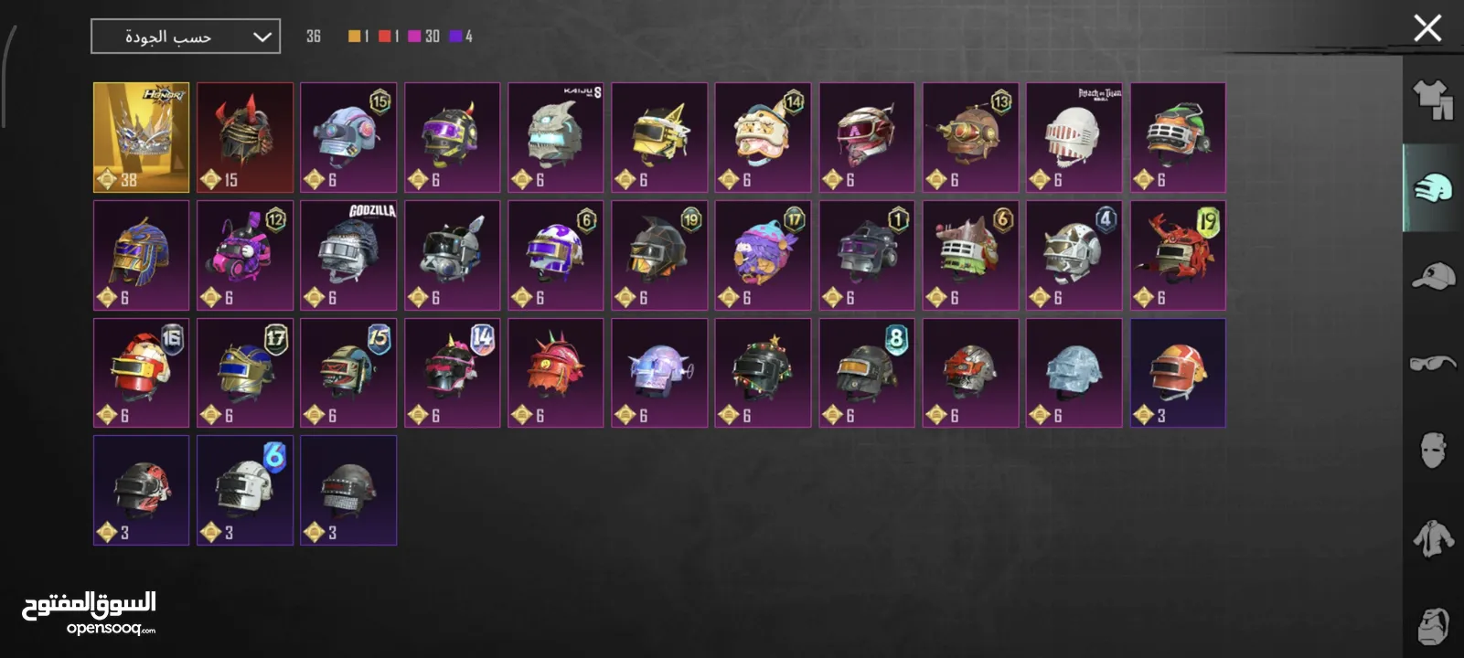
Task: Open the cap headwear category icon
Action: [1433, 275]
